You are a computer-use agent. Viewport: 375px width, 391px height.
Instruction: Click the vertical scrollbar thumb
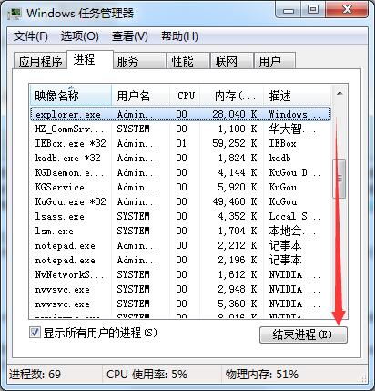point(340,178)
